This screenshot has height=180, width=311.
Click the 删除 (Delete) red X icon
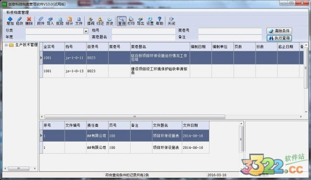pos(29,21)
